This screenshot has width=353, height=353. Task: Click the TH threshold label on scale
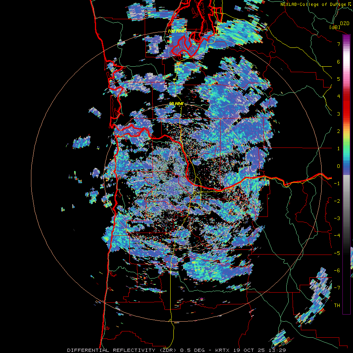[337, 306]
